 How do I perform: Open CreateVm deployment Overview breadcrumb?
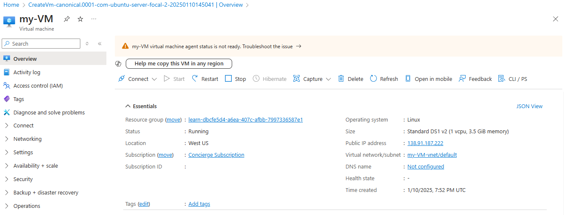[135, 5]
